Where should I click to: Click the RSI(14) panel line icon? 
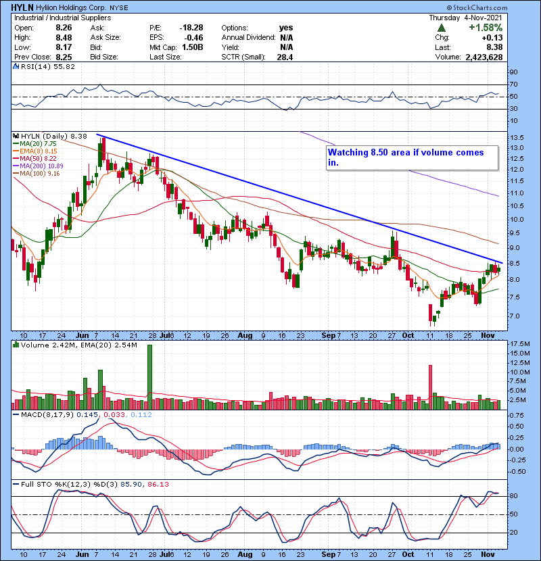[16, 66]
